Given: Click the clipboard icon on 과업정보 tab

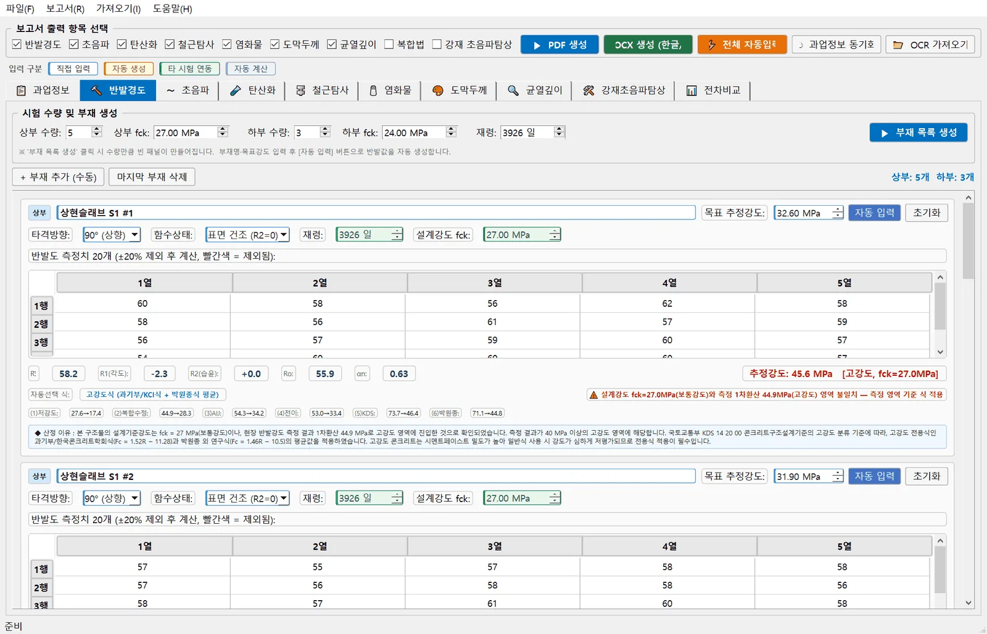Looking at the screenshot, I should coord(21,91).
